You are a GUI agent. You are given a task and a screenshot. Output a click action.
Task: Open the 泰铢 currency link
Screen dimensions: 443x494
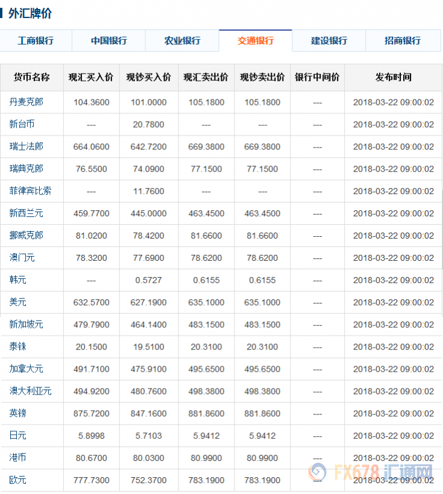(17, 346)
